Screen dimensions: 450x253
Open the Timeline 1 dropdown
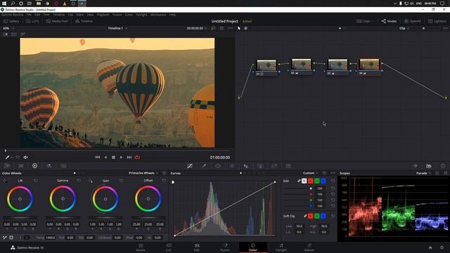[117, 28]
